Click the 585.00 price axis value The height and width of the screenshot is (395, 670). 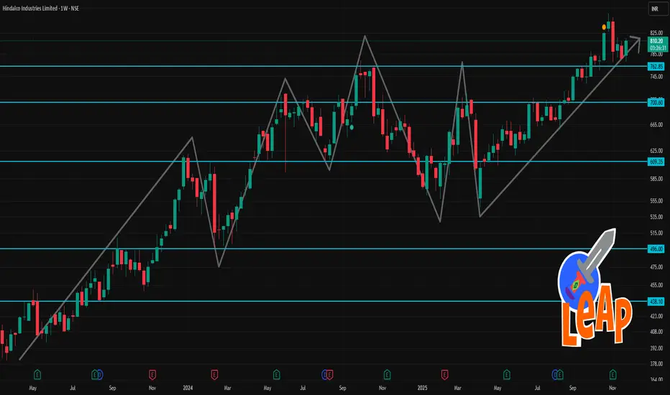coord(656,179)
